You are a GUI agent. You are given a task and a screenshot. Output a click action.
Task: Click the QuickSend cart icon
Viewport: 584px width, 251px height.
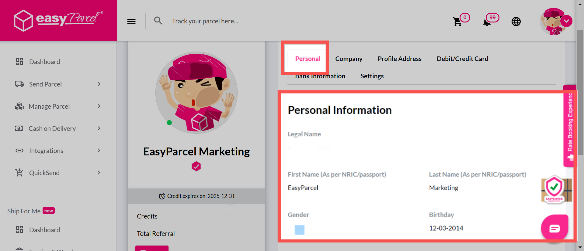pyautogui.click(x=19, y=172)
